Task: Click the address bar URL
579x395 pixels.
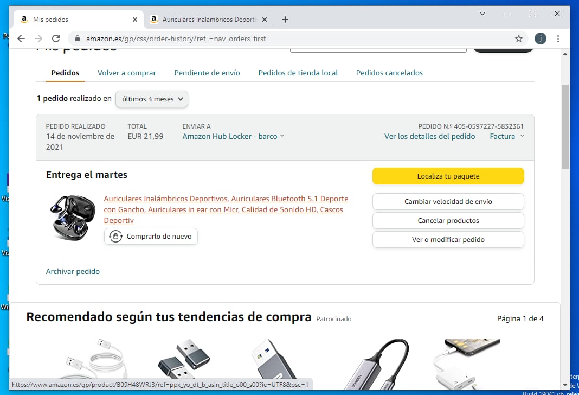Action: [176, 39]
